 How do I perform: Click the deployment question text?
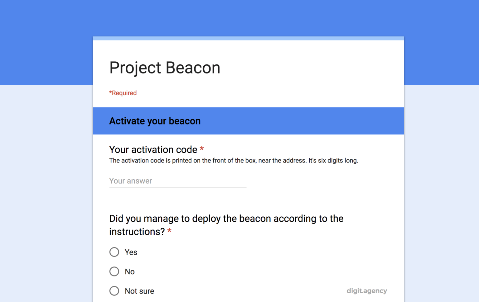tap(226, 219)
